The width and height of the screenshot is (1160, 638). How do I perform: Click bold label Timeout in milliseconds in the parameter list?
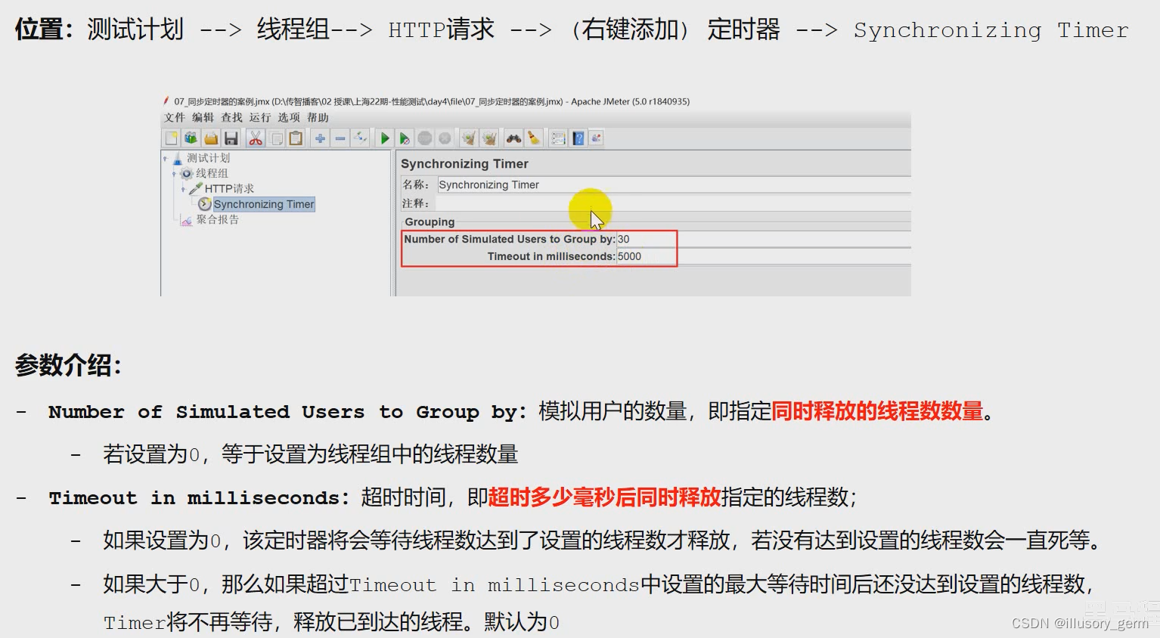click(x=200, y=498)
